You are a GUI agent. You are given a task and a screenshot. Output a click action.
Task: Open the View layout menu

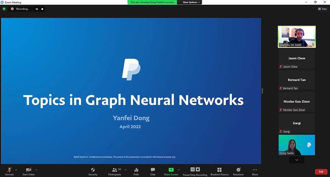coord(322,9)
